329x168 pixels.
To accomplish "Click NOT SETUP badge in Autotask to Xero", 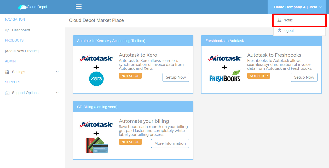I will click(x=130, y=76).
